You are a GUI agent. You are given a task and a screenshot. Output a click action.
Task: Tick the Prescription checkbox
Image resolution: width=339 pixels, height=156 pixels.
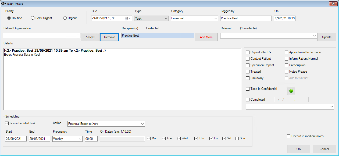click(287, 65)
